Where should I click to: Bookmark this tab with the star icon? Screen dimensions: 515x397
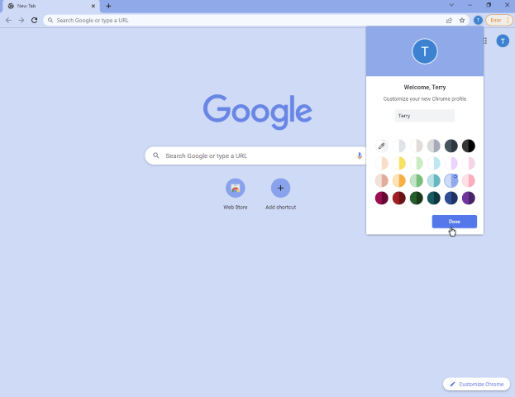tap(462, 21)
